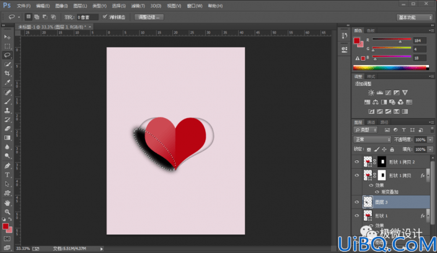
Task: Collapse the 形状 1 拷贝 layer effects arrow
Action: click(428, 175)
